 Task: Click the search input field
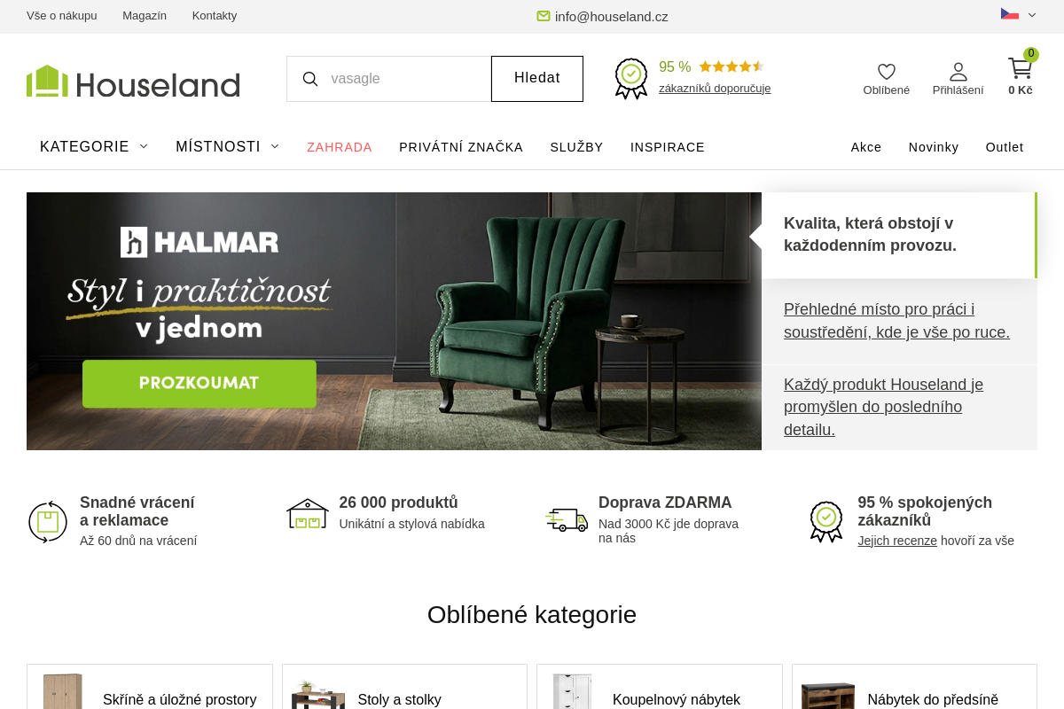tap(405, 79)
